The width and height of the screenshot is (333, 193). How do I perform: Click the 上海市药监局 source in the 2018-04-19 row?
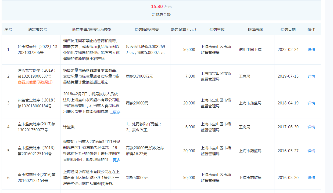click(x=250, y=103)
